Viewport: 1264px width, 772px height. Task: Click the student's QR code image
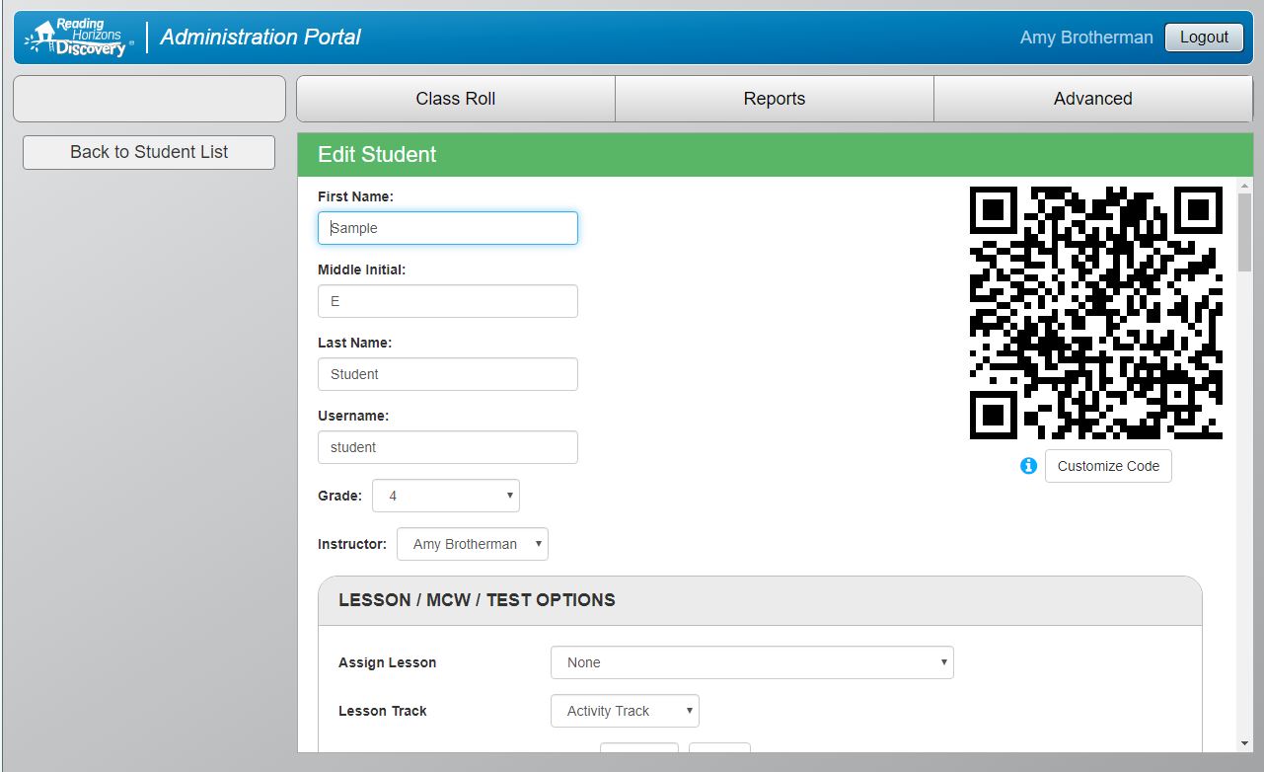click(1096, 313)
